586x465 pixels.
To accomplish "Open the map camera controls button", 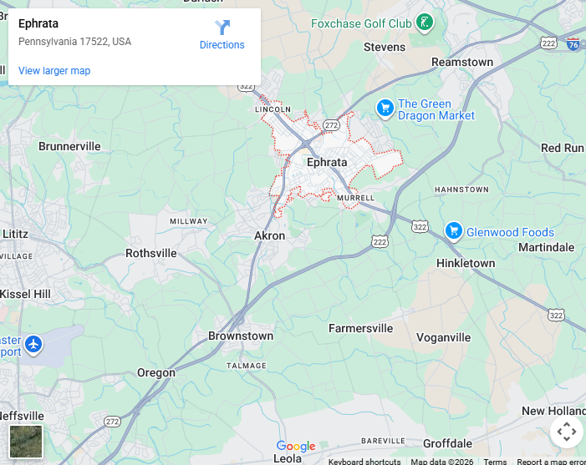I will [567, 432].
